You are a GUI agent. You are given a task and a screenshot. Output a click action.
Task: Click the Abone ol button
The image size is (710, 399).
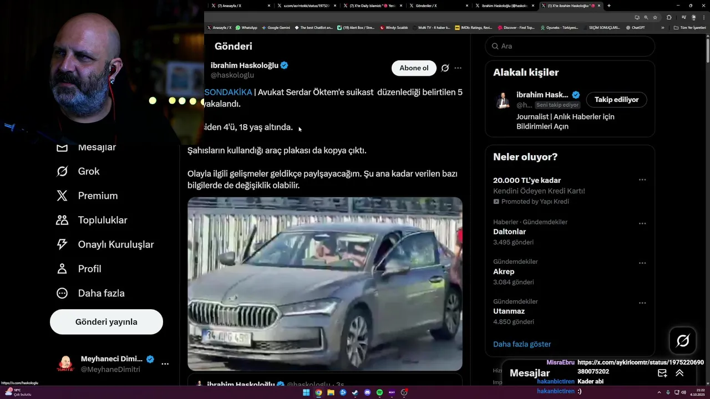[414, 68]
